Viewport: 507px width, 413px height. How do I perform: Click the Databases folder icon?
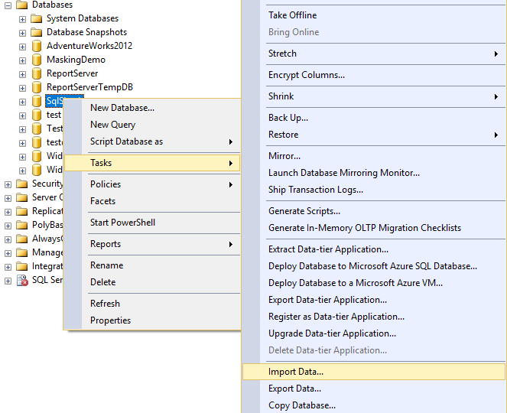[21, 5]
